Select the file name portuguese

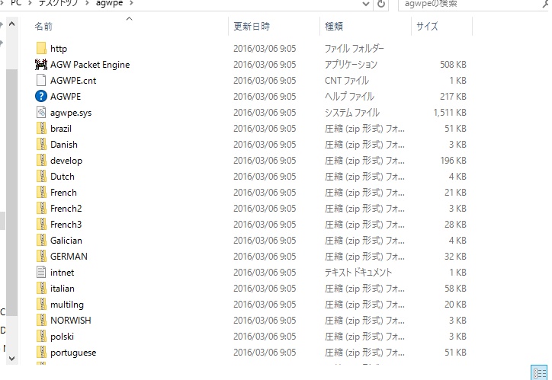73,353
